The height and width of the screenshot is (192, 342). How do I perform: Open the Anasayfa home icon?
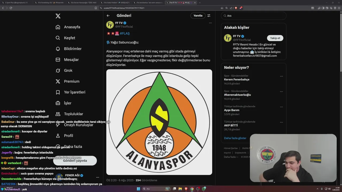click(x=58, y=27)
